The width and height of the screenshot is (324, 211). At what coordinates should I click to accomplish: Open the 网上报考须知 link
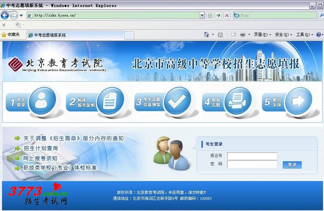(x=40, y=158)
